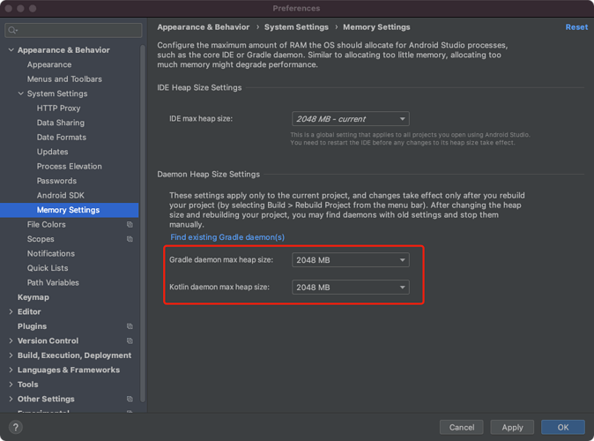
Task: Click the icon beside Other Settings
Action: tap(130, 400)
